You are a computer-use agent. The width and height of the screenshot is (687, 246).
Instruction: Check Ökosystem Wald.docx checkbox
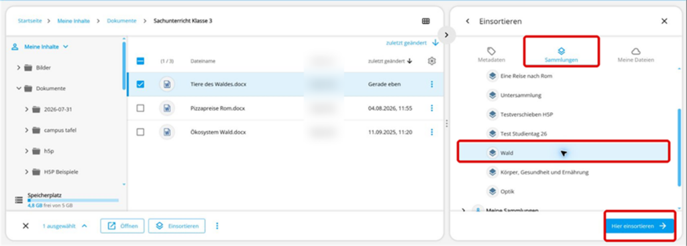[x=140, y=132]
